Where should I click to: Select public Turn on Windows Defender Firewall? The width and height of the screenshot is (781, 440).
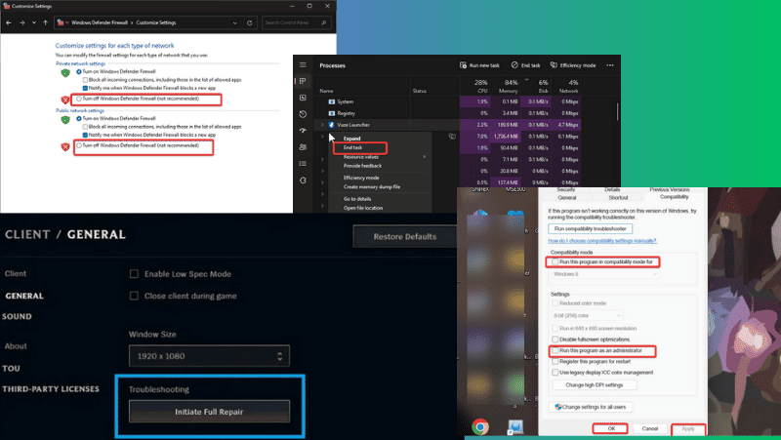[79, 118]
